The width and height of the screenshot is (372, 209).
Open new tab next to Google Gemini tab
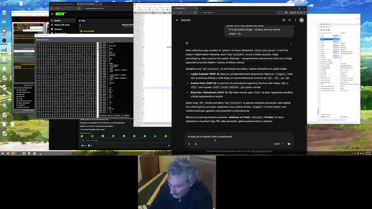(x=201, y=8)
